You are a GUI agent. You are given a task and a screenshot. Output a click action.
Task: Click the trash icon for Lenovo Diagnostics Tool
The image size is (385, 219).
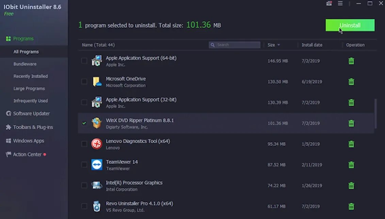(351, 144)
